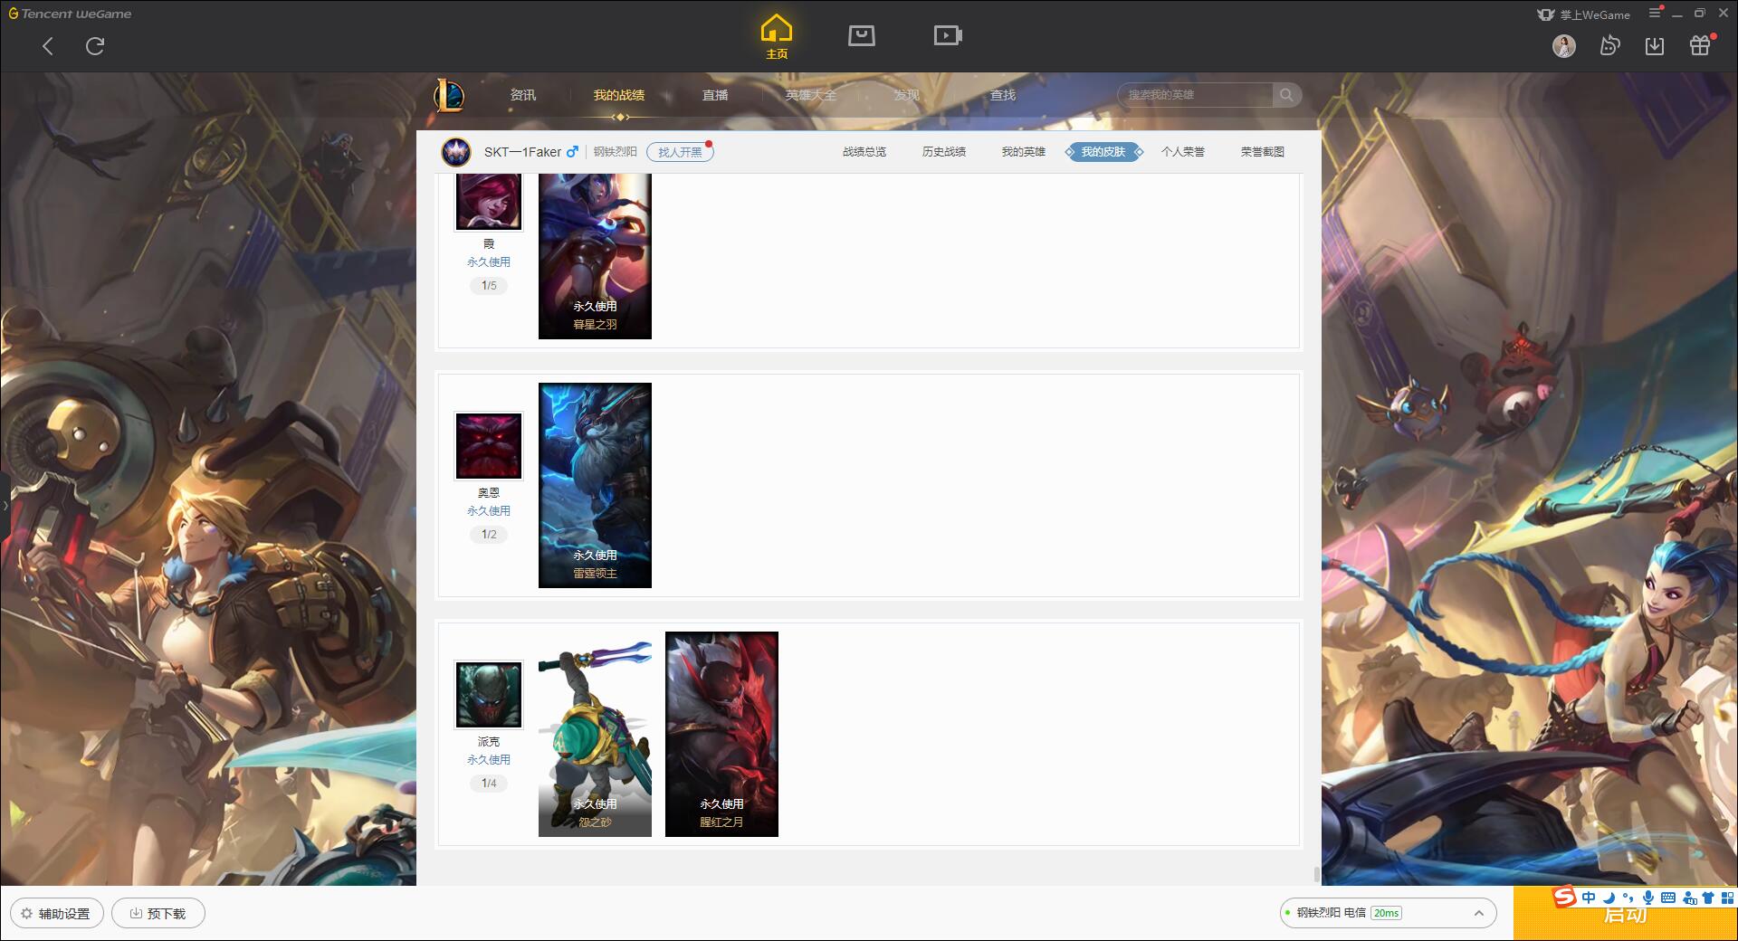The height and width of the screenshot is (941, 1738).
Task: Open the hamburger main menu
Action: 1655,13
